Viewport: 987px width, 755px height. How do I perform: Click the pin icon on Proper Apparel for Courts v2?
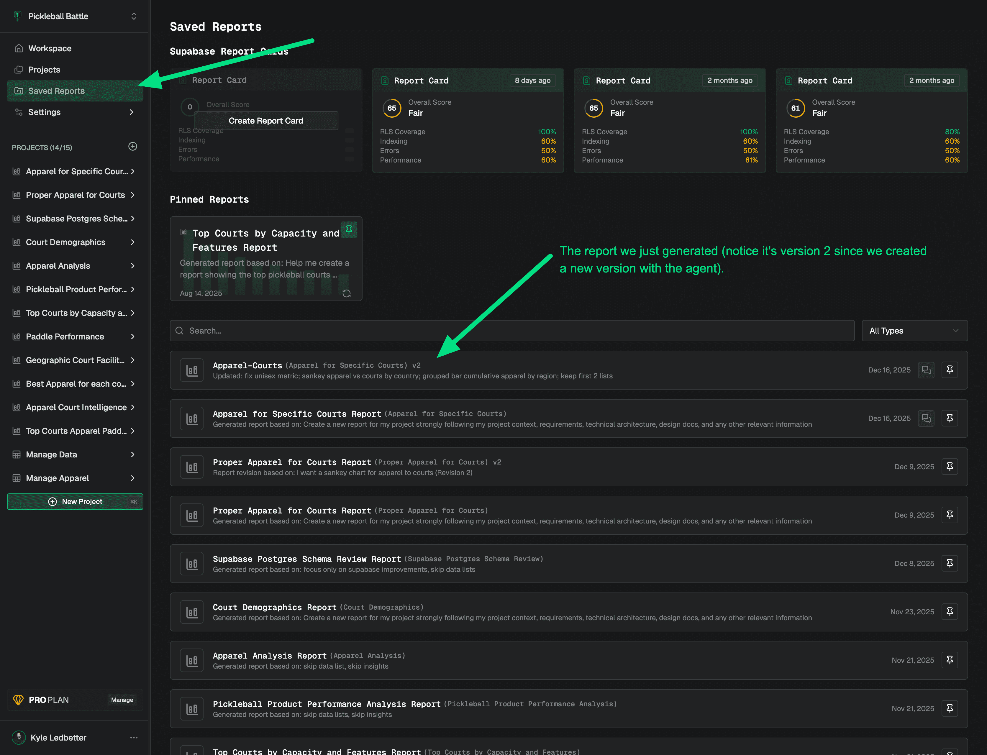click(949, 467)
